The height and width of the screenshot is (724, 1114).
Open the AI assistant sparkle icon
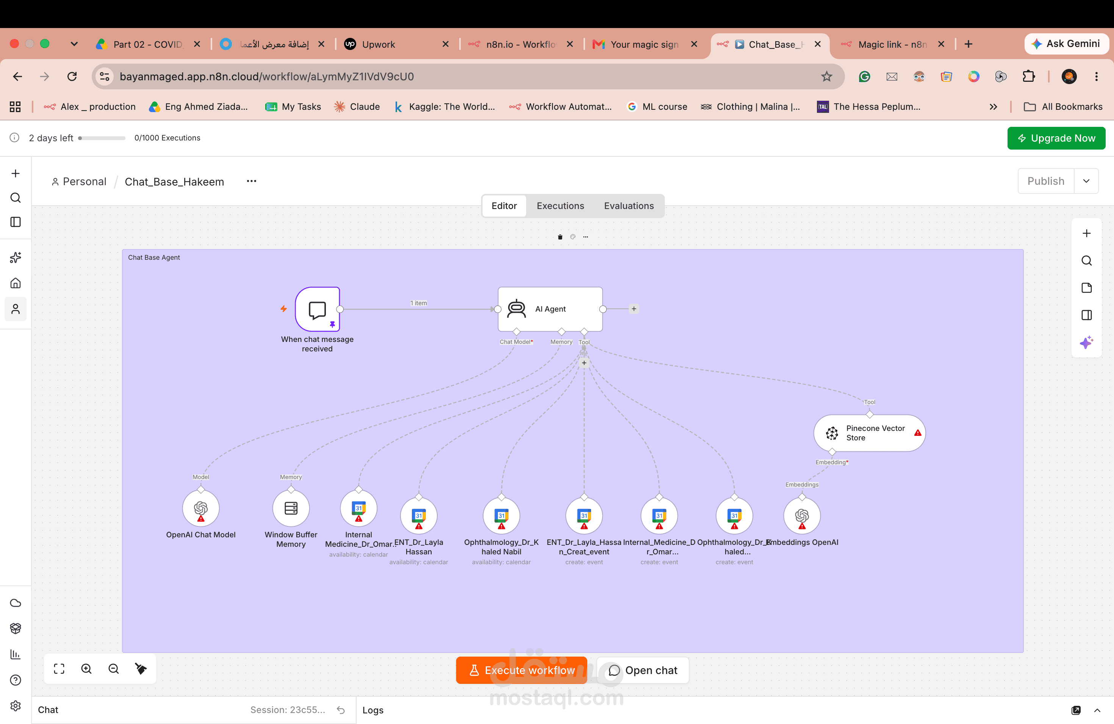coord(1086,342)
